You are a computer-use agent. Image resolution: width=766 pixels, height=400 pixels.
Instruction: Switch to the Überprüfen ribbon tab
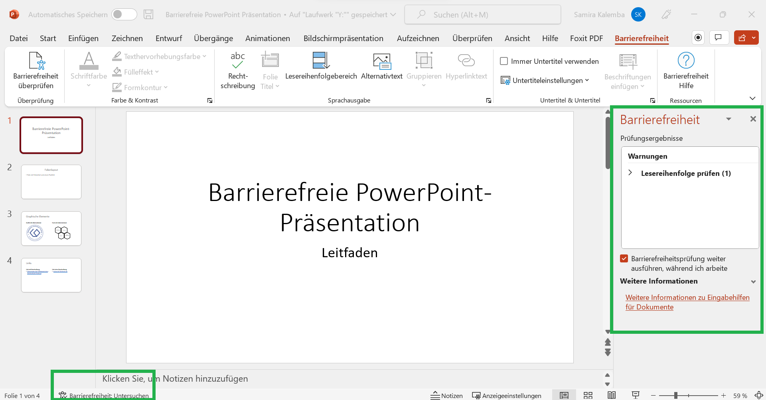click(x=472, y=38)
